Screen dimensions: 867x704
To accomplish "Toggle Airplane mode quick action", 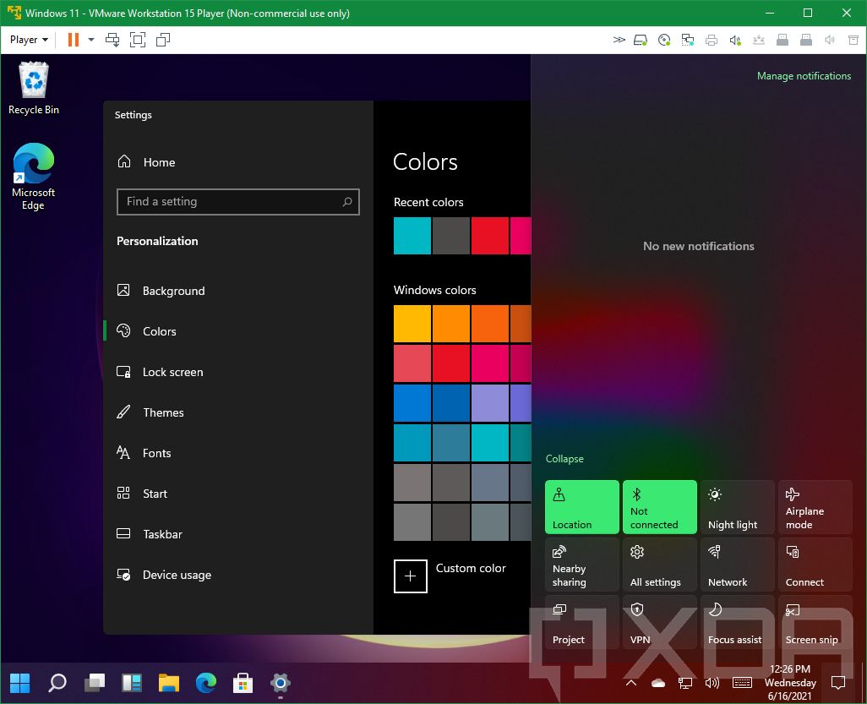I will [815, 507].
